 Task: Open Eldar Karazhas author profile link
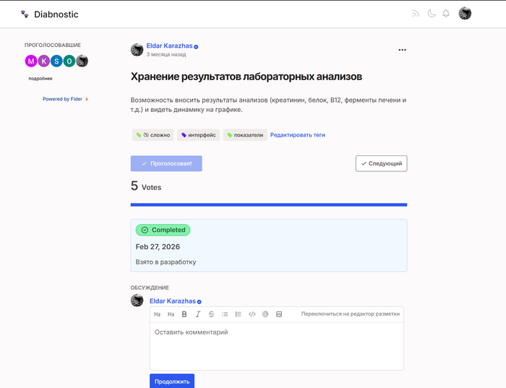point(169,46)
